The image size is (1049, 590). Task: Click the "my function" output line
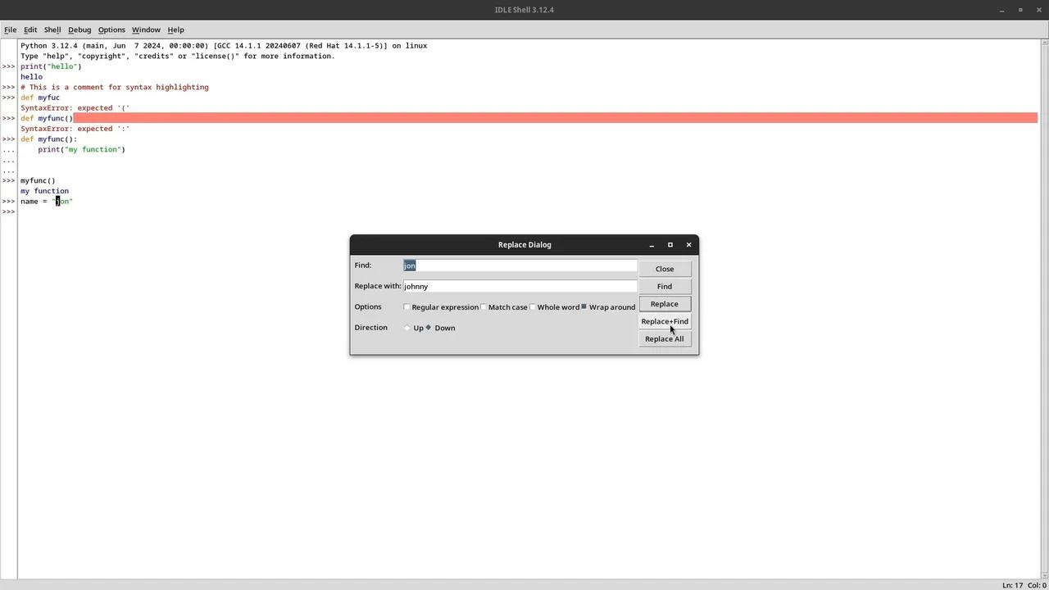45,191
